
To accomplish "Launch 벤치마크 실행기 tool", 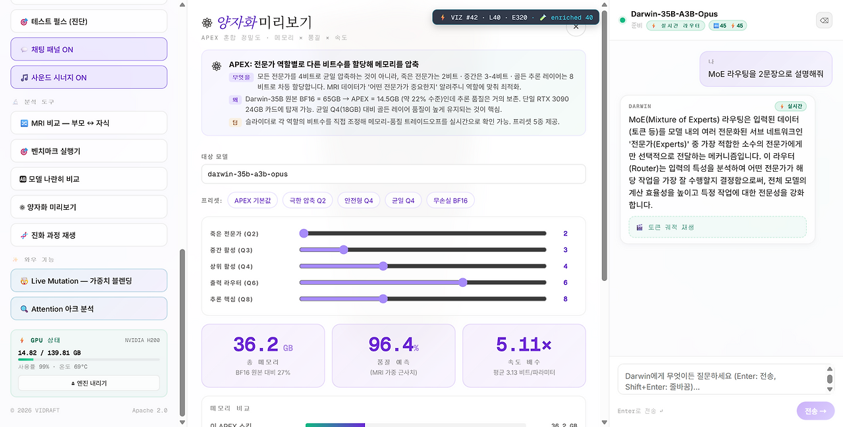I will click(89, 151).
